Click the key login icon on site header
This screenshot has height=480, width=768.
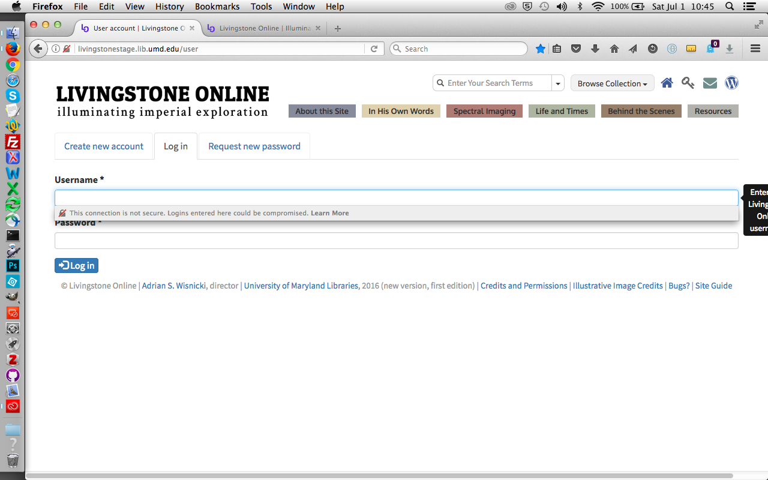tap(688, 83)
